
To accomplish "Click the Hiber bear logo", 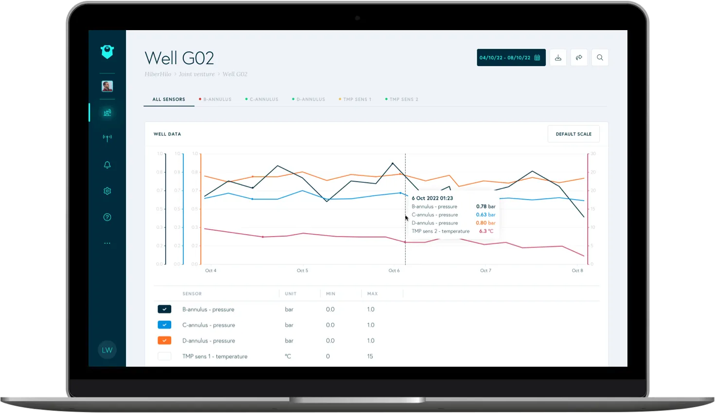I will 107,52.
